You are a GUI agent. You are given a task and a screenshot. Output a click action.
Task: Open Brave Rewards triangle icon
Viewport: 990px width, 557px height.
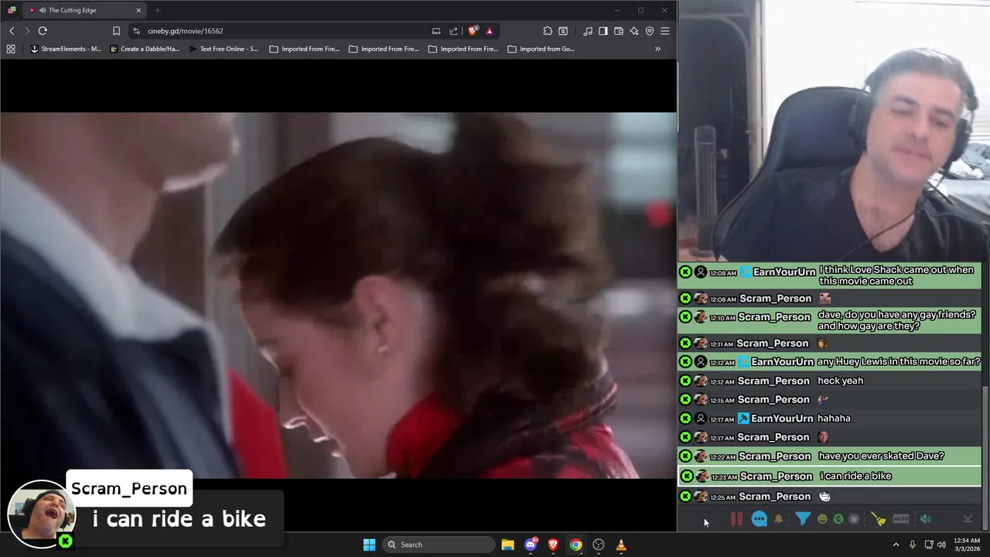click(x=490, y=31)
